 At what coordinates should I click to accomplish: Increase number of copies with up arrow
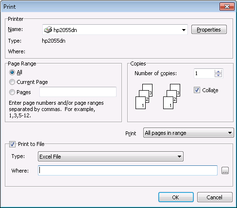click(x=218, y=71)
